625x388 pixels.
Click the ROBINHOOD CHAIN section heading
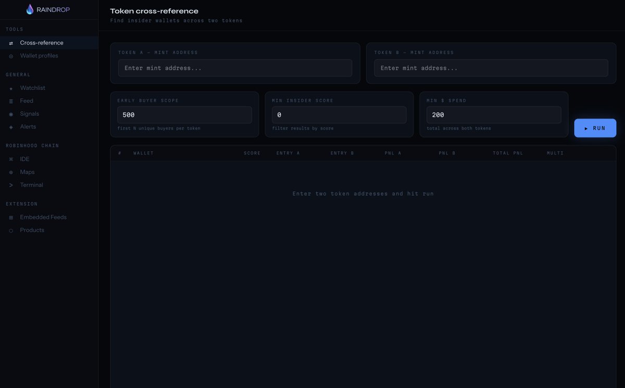click(32, 146)
